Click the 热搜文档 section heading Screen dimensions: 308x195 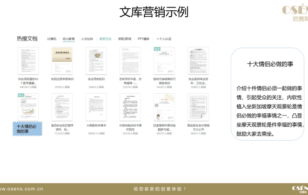[27, 38]
